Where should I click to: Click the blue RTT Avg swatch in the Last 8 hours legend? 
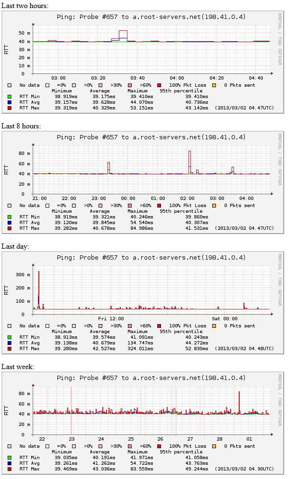[x=9, y=222]
